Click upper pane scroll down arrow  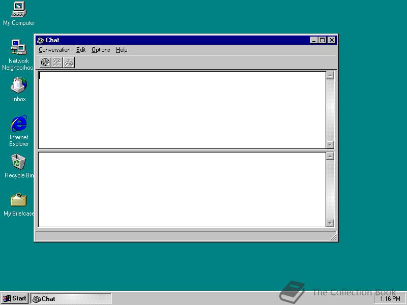point(330,145)
